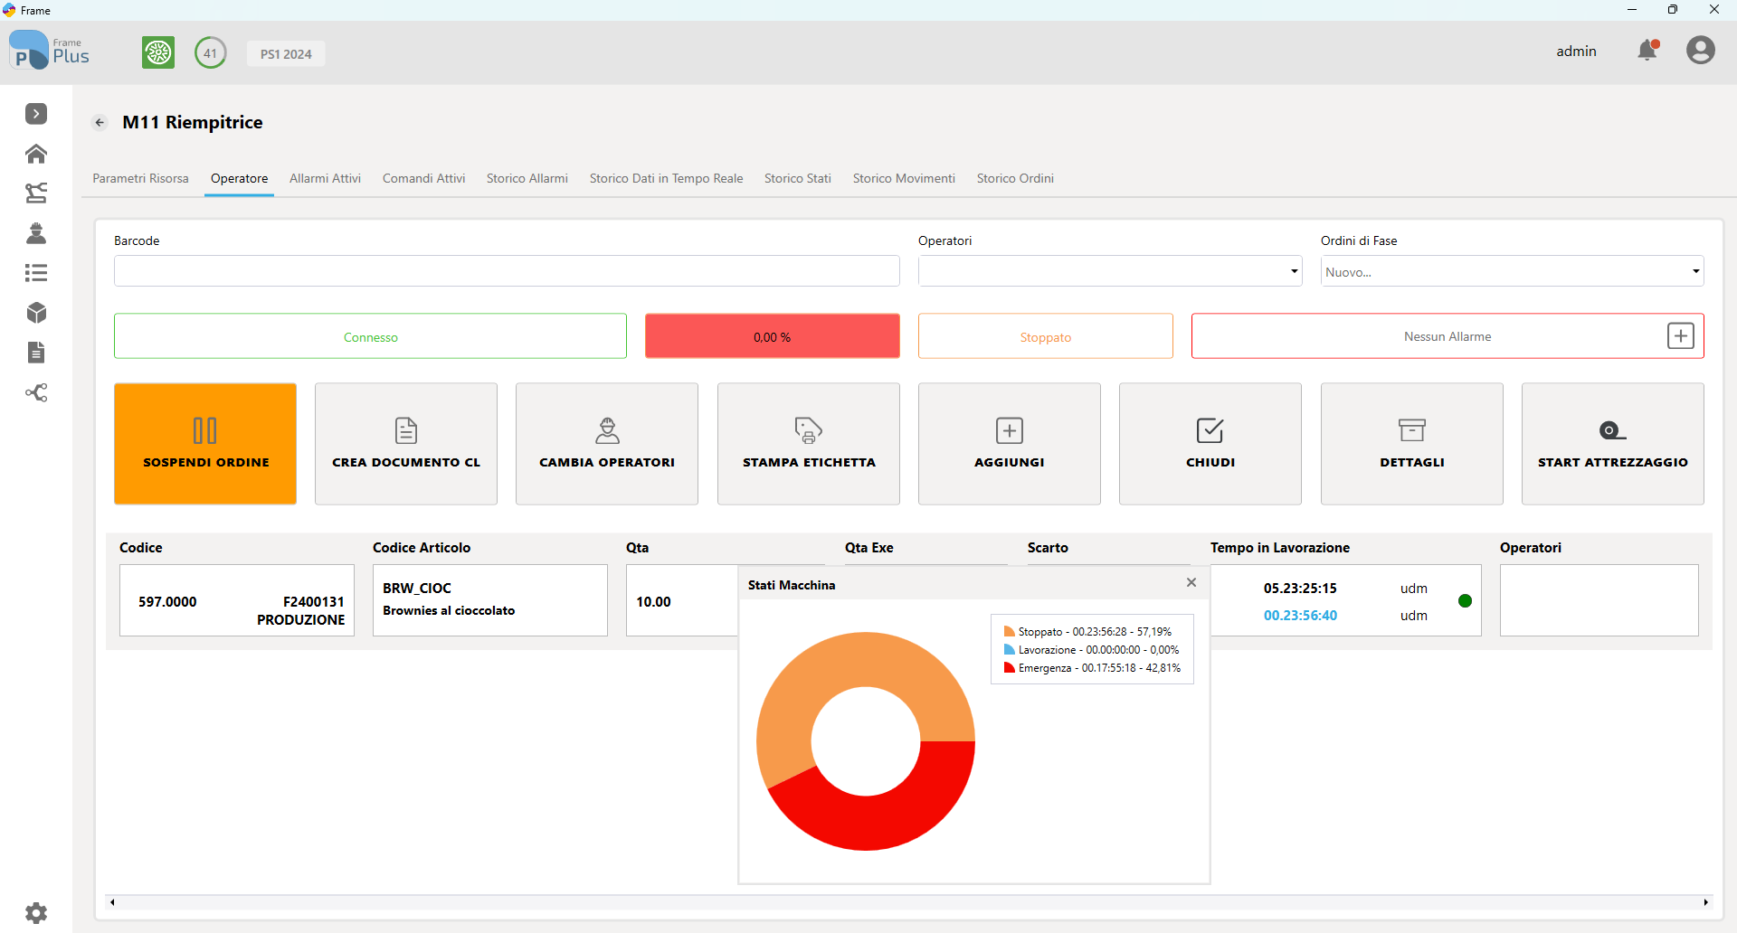Click the notification bell icon
Screen dimensions: 1737x933
pyautogui.click(x=1647, y=51)
